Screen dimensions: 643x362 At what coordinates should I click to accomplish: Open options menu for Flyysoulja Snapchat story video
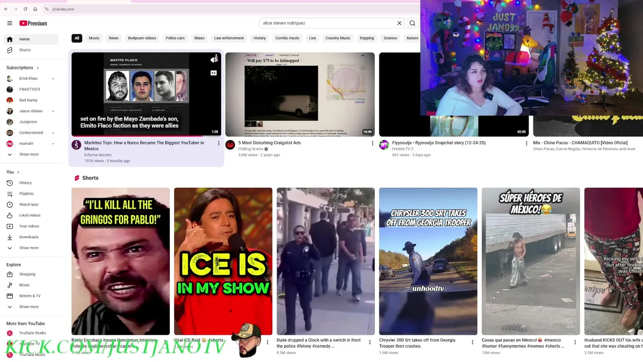[526, 143]
